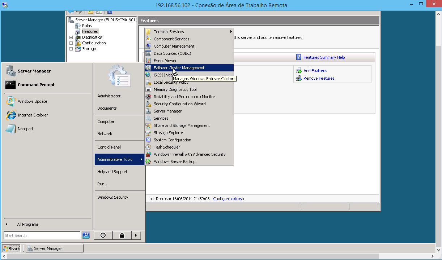
Task: Open Notepad from Start menu
Action: point(48,129)
